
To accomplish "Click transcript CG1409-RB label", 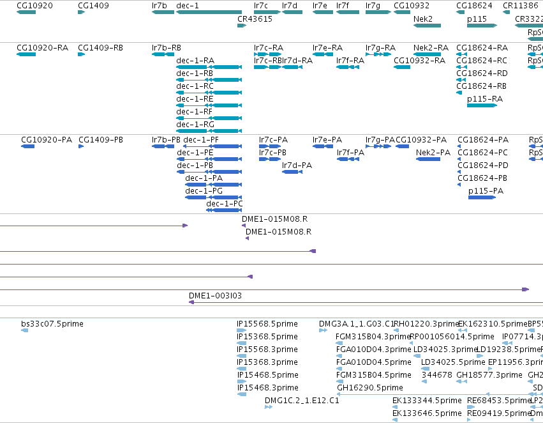I will (100, 47).
